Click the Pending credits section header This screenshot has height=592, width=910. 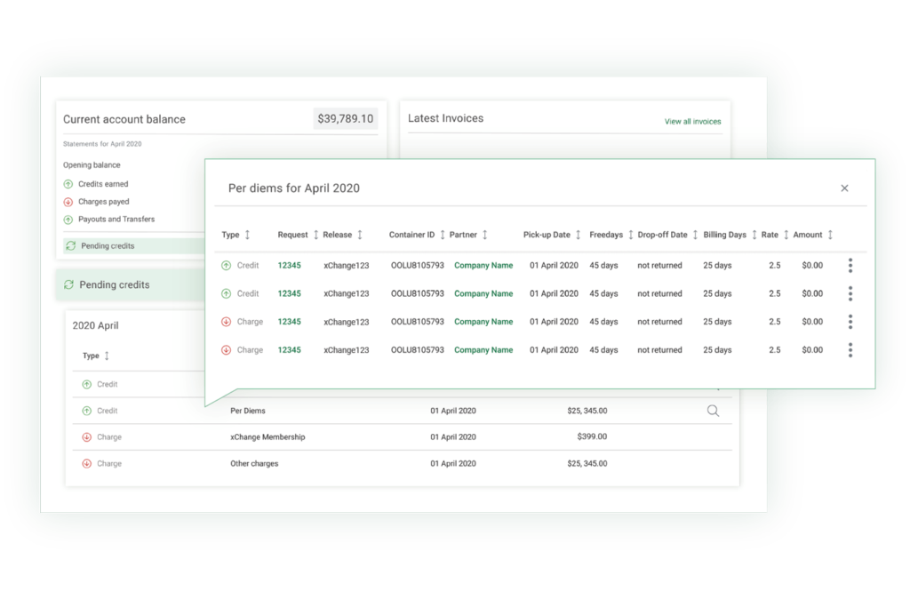point(132,285)
